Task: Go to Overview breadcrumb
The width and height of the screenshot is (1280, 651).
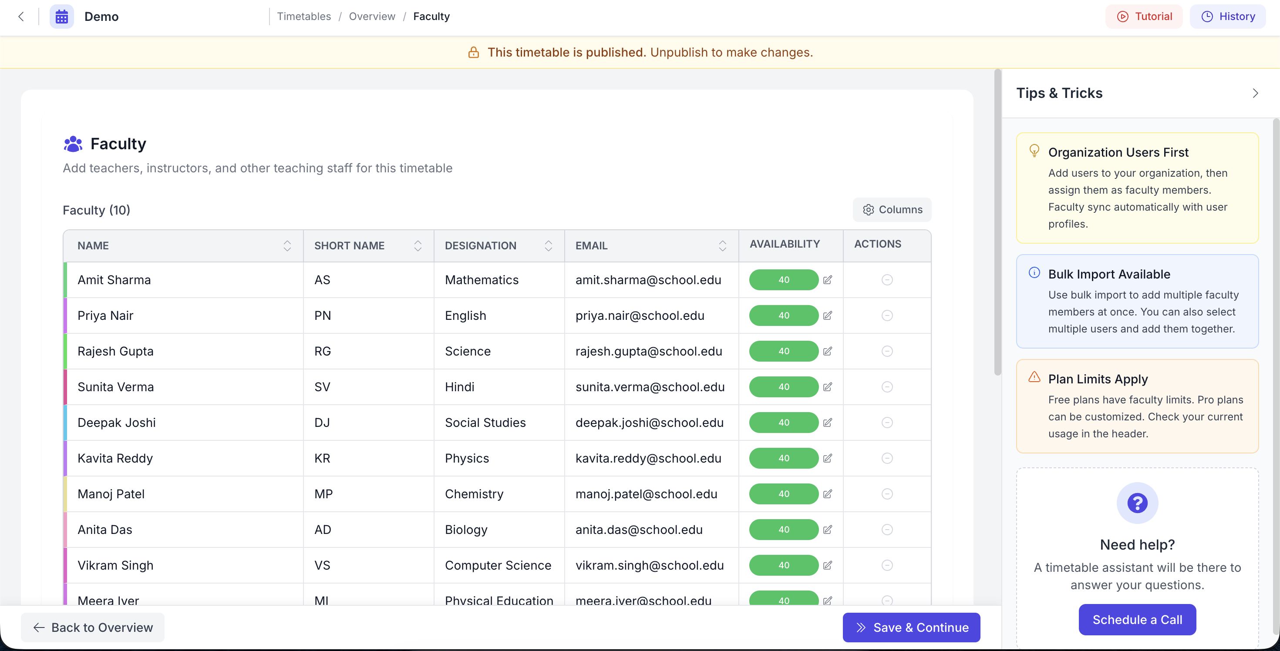Action: point(372,17)
